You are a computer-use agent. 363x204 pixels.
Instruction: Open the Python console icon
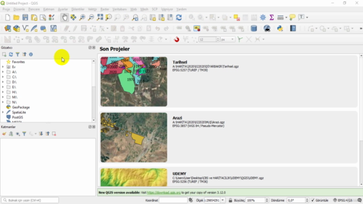tap(280, 28)
